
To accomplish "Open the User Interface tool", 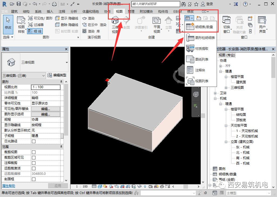I will 262,24.
